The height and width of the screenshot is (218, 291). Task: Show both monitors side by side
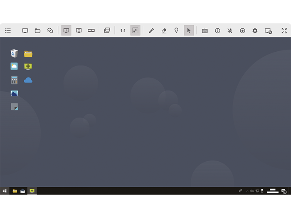[91, 30]
